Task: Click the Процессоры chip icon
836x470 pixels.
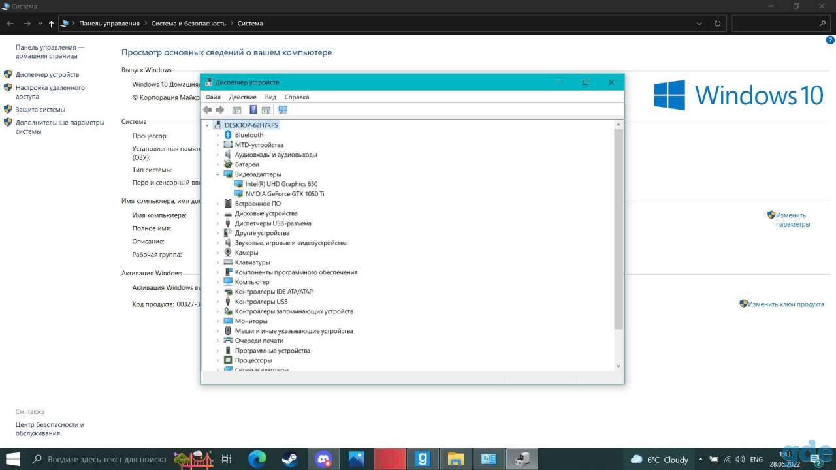Action: pos(228,360)
